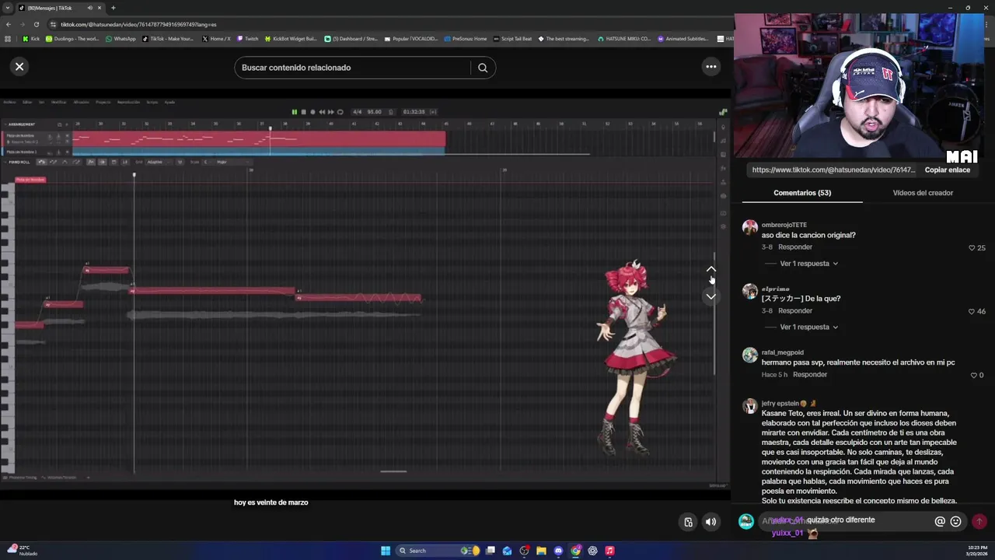Open elprimo's profile avatar
The image size is (995, 560).
click(x=750, y=291)
